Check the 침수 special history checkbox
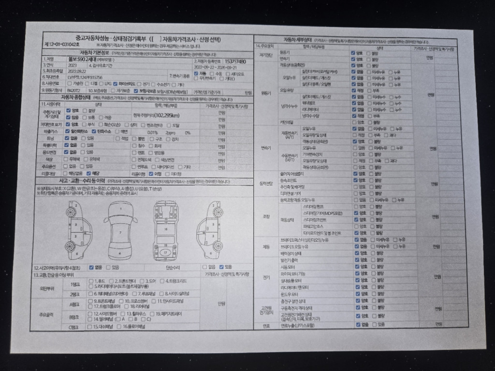Image resolution: width=495 pixels, height=371 pixels. pyautogui.click(x=134, y=145)
